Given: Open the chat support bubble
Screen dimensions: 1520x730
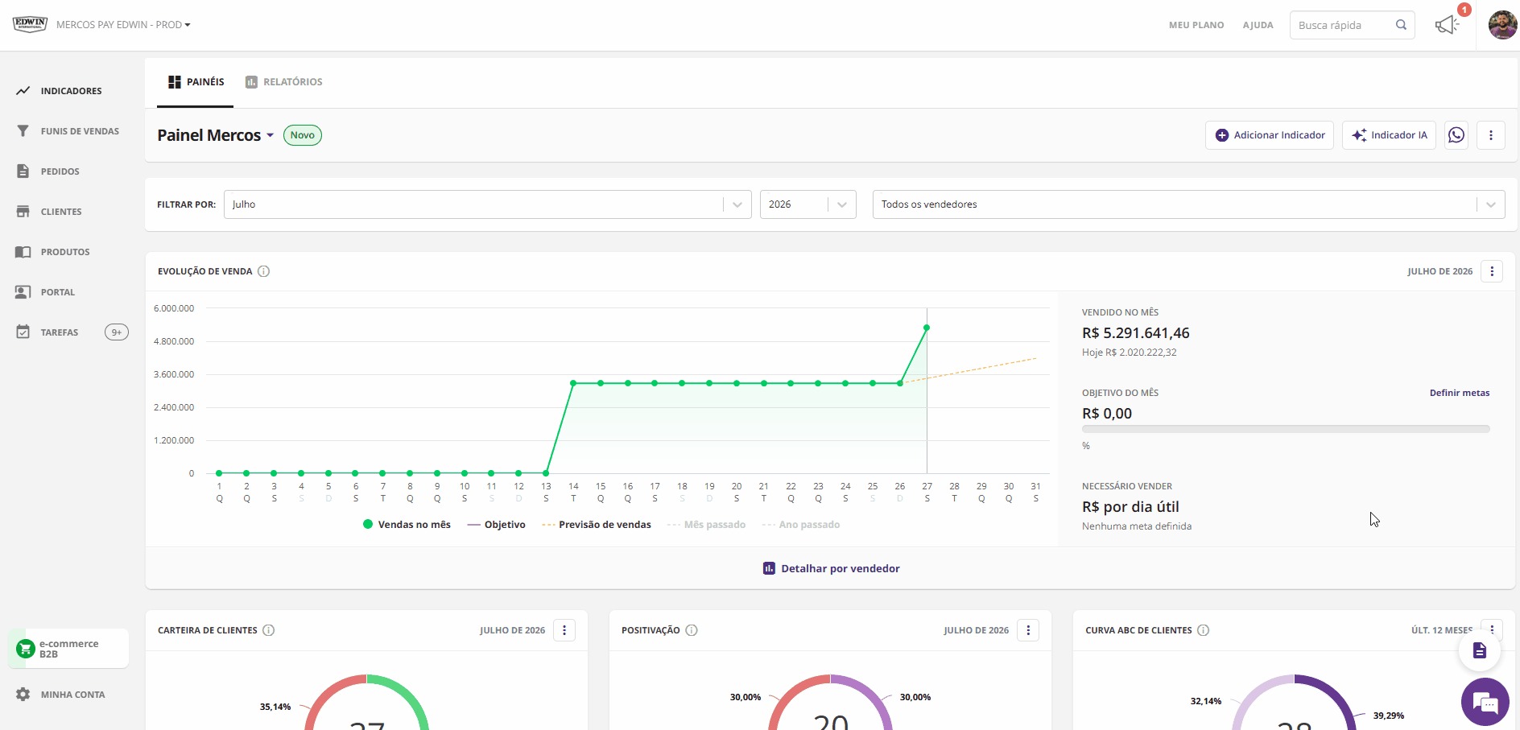Looking at the screenshot, I should click(1485, 703).
